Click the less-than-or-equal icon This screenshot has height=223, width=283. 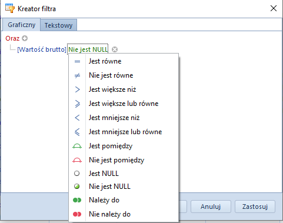click(x=77, y=132)
